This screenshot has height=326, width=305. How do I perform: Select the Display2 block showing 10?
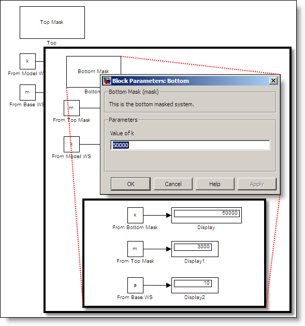tap(195, 285)
